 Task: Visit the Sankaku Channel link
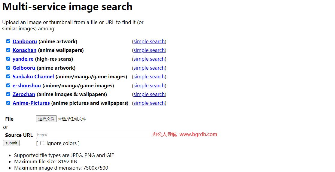33,77
